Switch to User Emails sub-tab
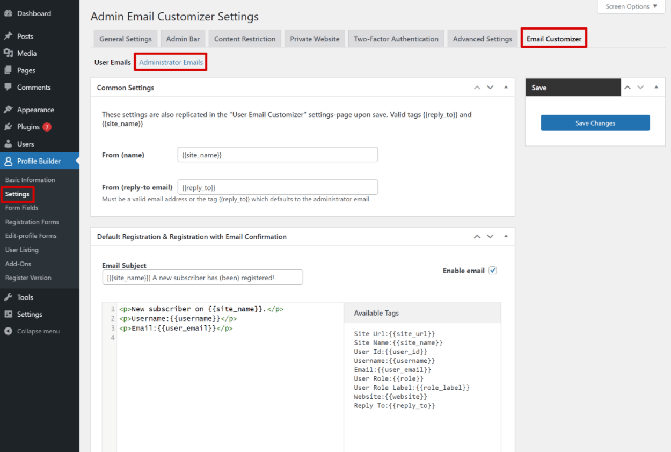671x452 pixels. click(113, 62)
